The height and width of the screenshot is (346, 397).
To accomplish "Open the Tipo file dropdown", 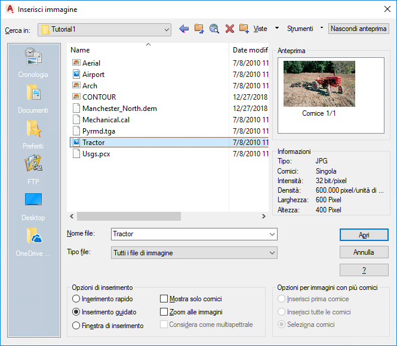I will (194, 253).
